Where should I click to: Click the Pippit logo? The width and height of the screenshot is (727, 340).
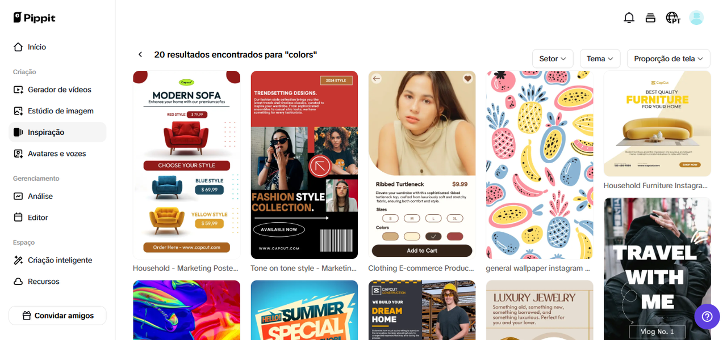coord(35,18)
